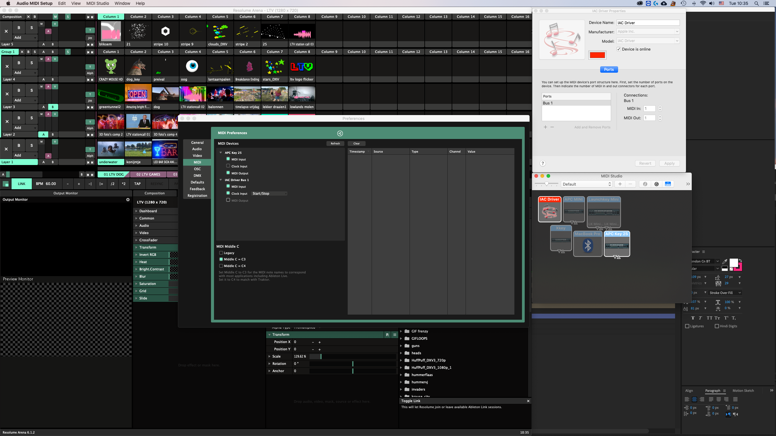Select Middle C = C4 option
The image size is (776, 436).
point(221,266)
